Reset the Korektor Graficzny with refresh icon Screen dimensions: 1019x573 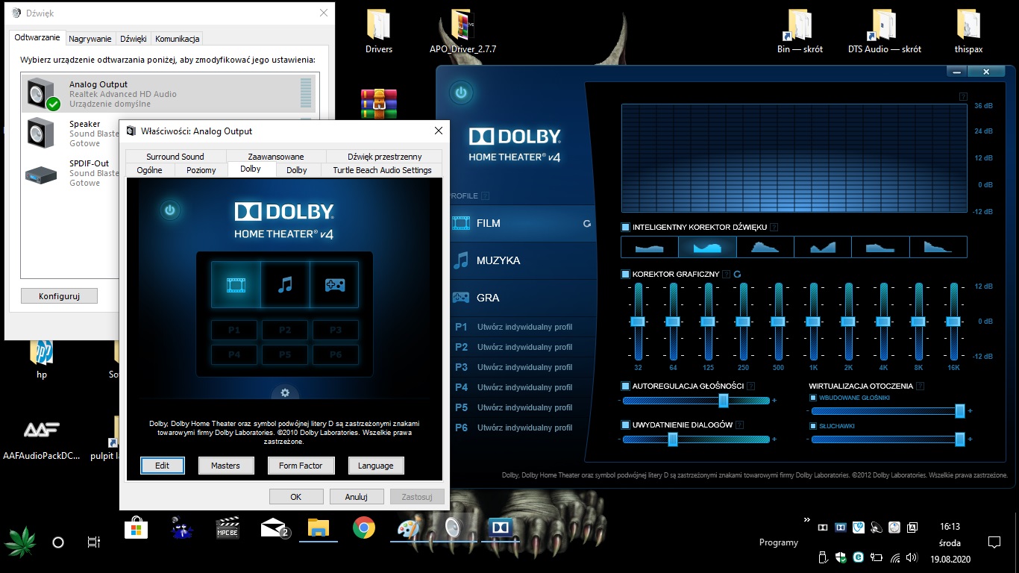[x=737, y=275]
